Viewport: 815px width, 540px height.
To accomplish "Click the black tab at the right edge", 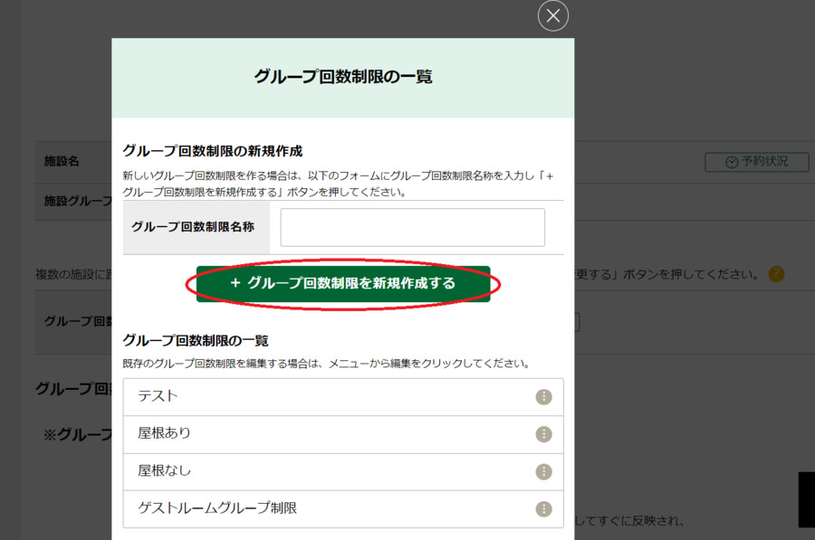I will pyautogui.click(x=806, y=499).
